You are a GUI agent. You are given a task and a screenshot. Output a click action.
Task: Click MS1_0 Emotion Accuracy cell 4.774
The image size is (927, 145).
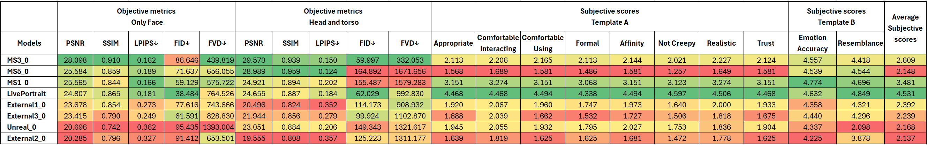point(812,82)
